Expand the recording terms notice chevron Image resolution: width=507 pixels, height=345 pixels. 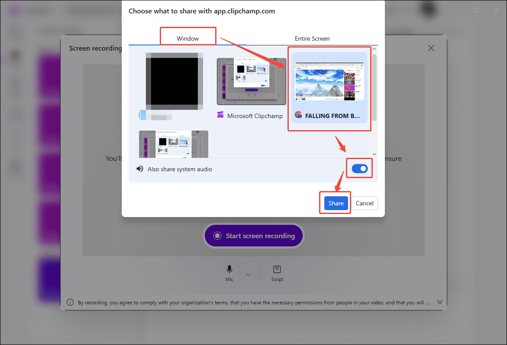(x=440, y=302)
